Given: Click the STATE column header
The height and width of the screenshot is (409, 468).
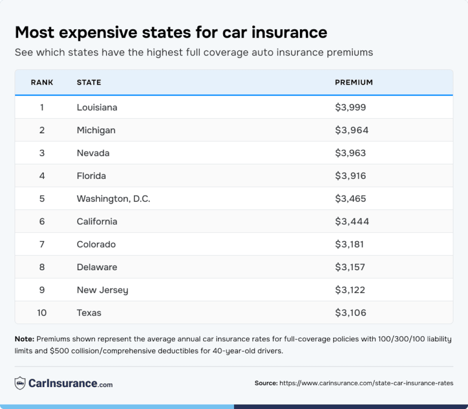Looking at the screenshot, I should coord(89,82).
